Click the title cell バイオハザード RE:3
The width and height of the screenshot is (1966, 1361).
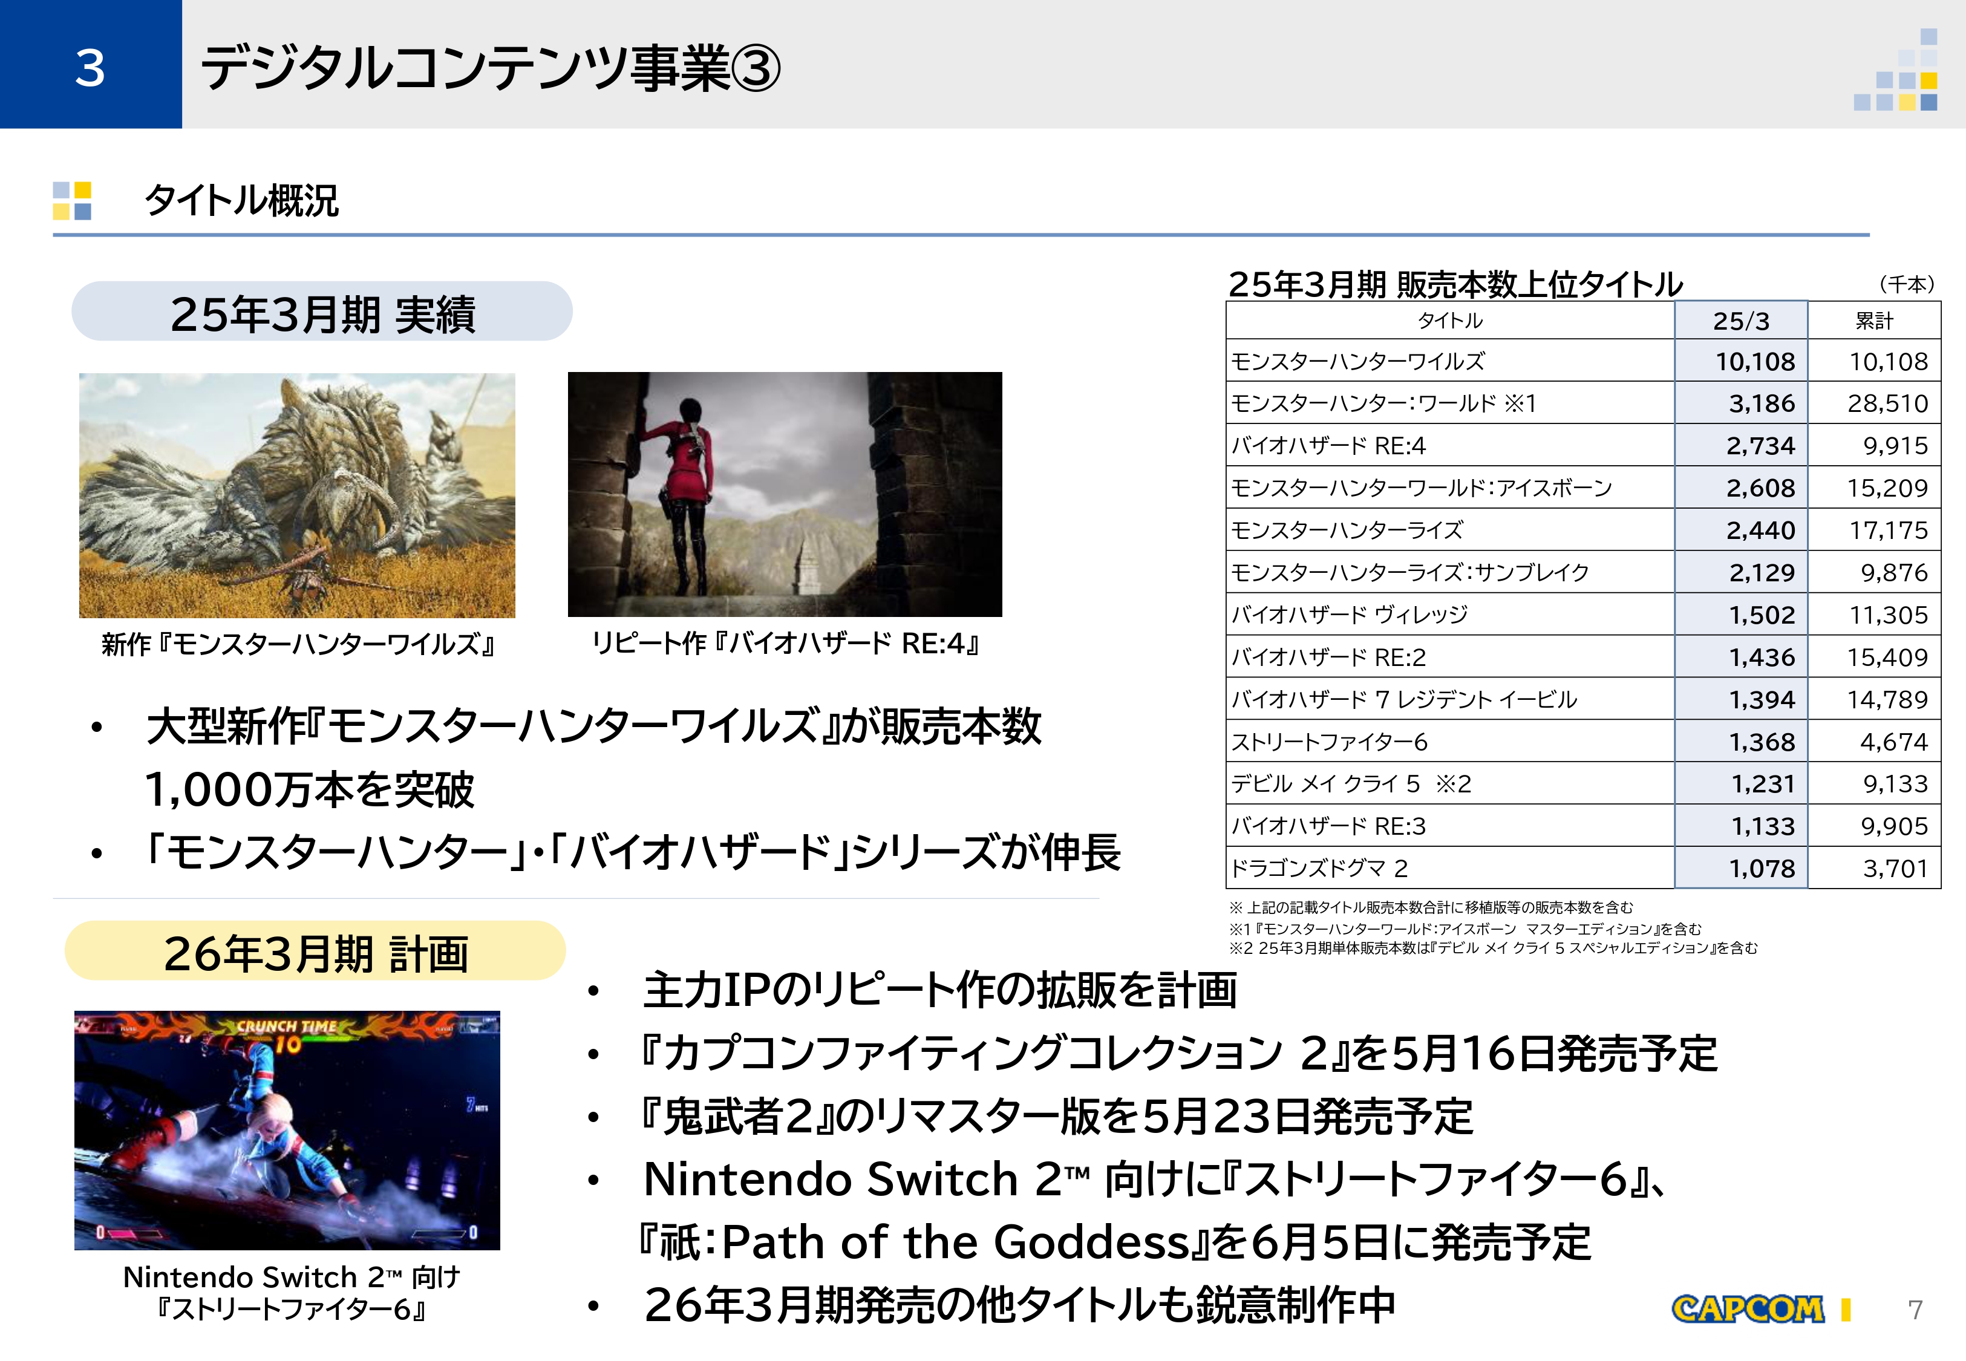1450,826
